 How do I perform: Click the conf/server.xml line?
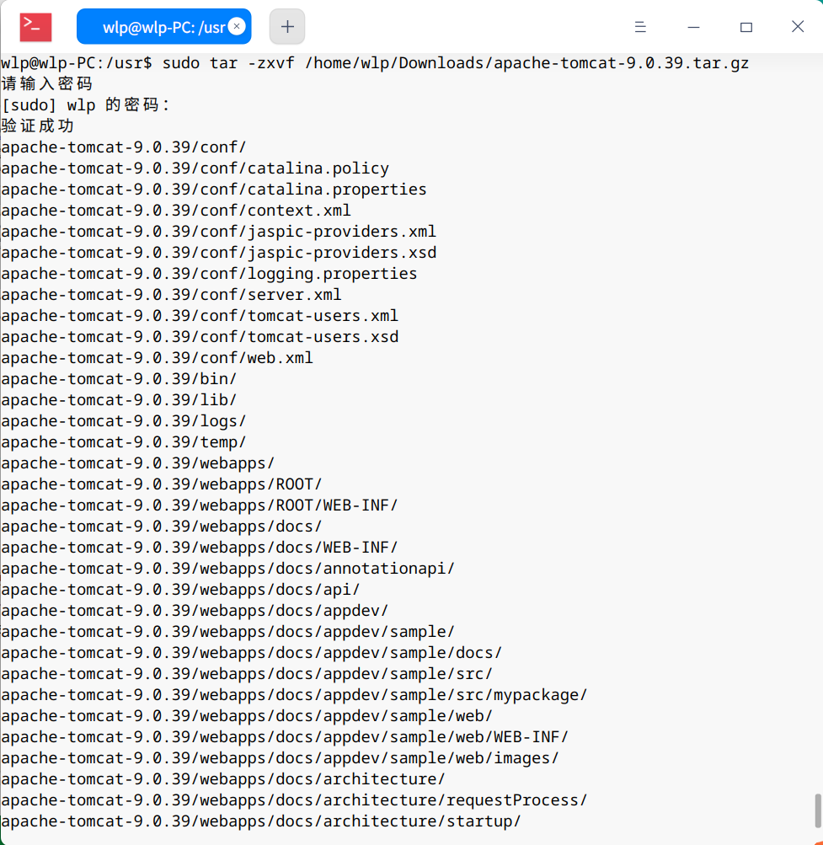point(171,294)
